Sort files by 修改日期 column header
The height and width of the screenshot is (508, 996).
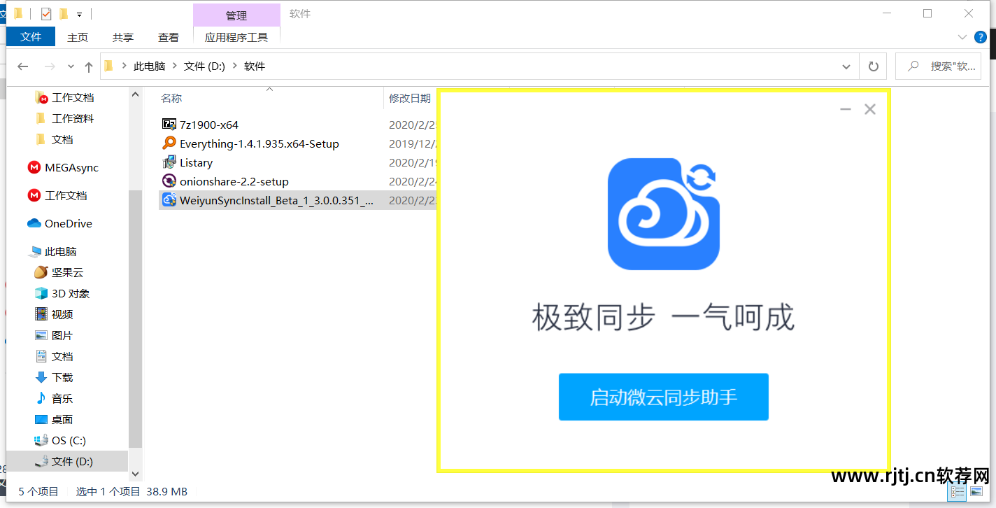(x=410, y=99)
